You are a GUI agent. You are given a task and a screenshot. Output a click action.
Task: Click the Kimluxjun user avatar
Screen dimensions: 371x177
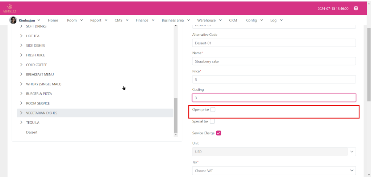tap(13, 20)
